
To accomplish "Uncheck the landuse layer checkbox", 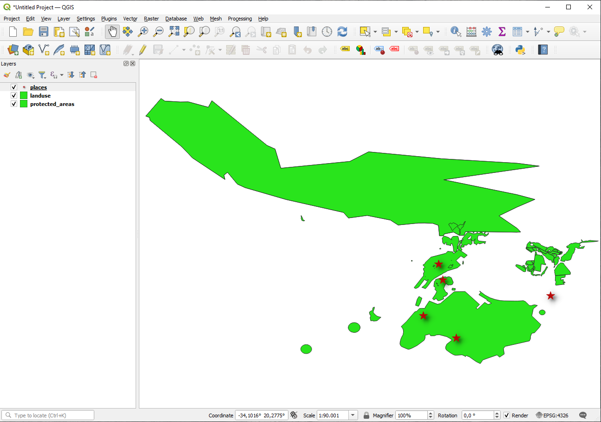I will click(14, 96).
